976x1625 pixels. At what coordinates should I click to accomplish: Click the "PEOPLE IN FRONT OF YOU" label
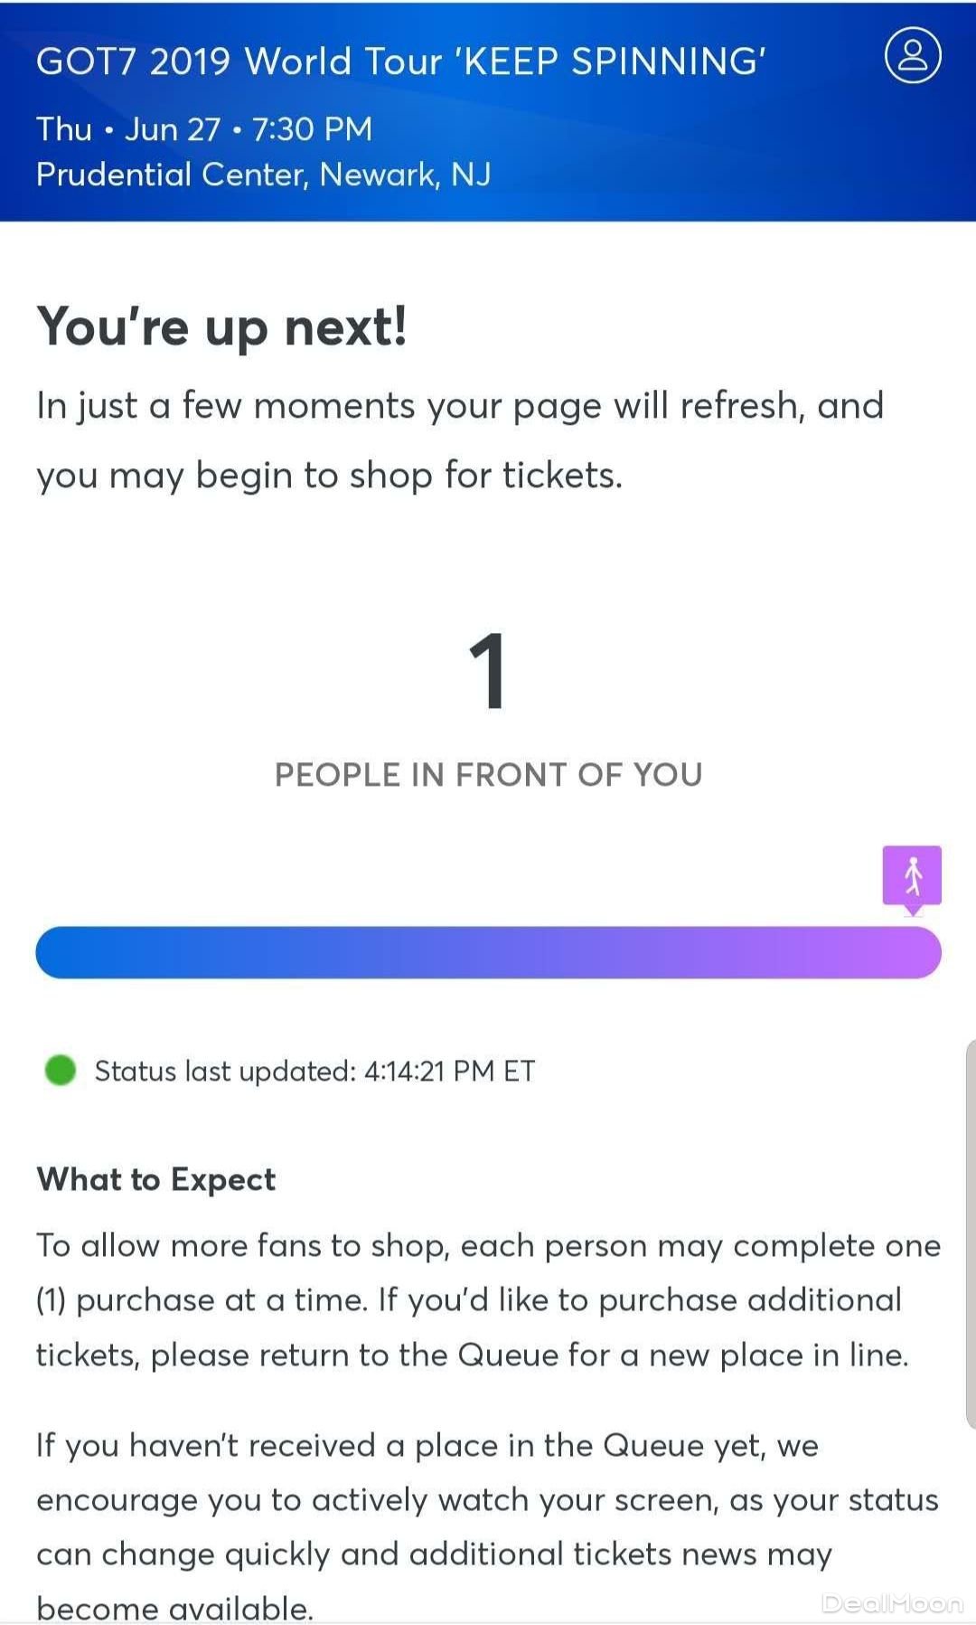[488, 775]
